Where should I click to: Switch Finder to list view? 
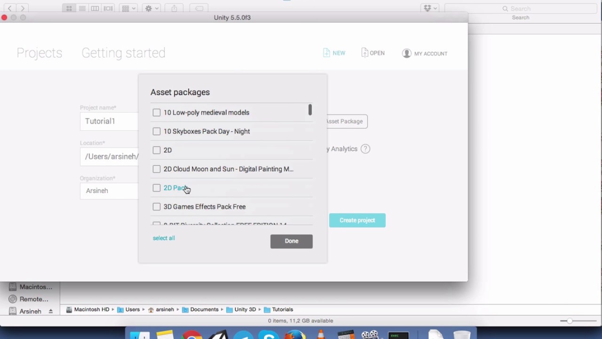[x=82, y=8]
